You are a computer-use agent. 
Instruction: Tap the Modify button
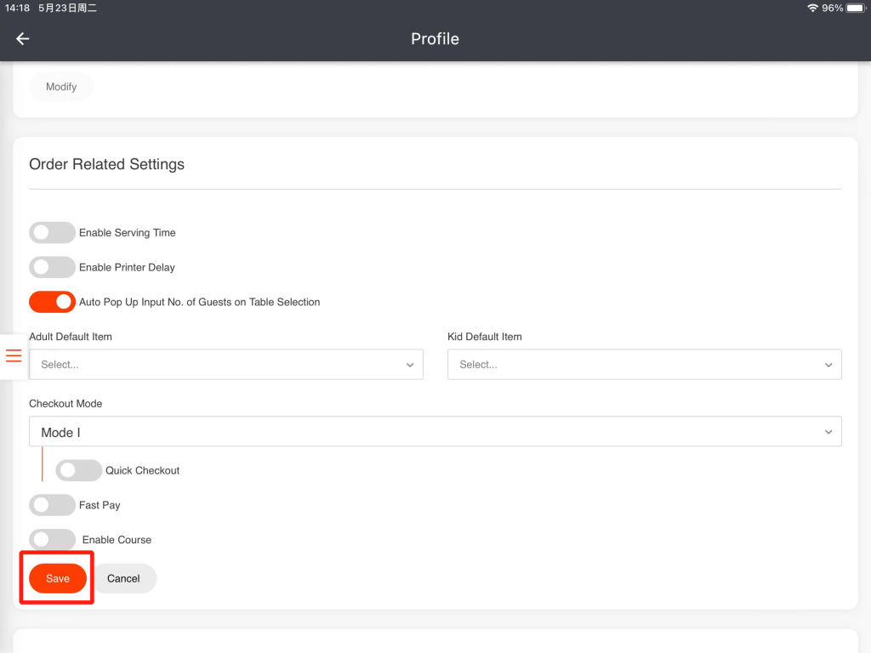coord(61,87)
